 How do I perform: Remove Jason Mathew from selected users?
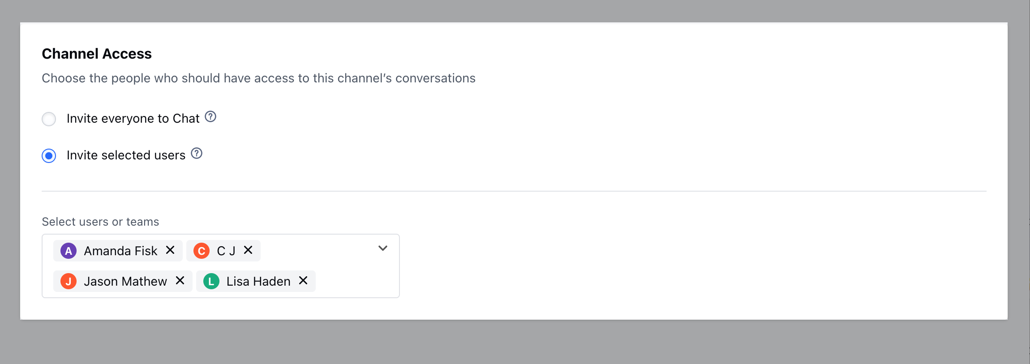click(x=180, y=280)
